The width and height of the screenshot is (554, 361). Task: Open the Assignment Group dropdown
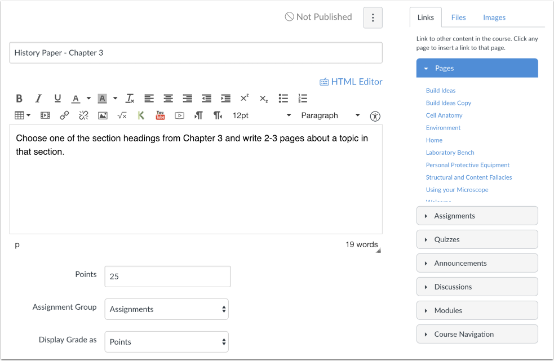pyautogui.click(x=166, y=309)
